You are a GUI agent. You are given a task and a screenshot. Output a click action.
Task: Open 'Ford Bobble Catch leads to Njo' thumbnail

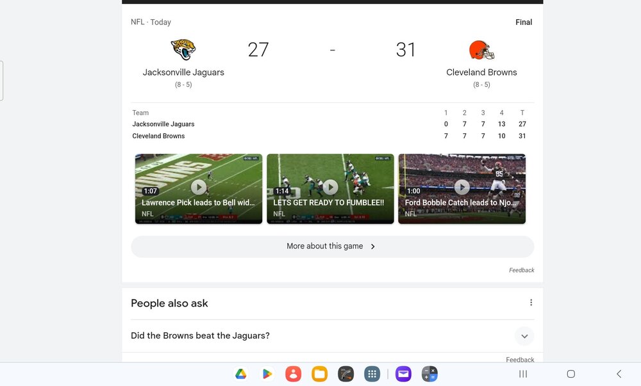click(462, 188)
